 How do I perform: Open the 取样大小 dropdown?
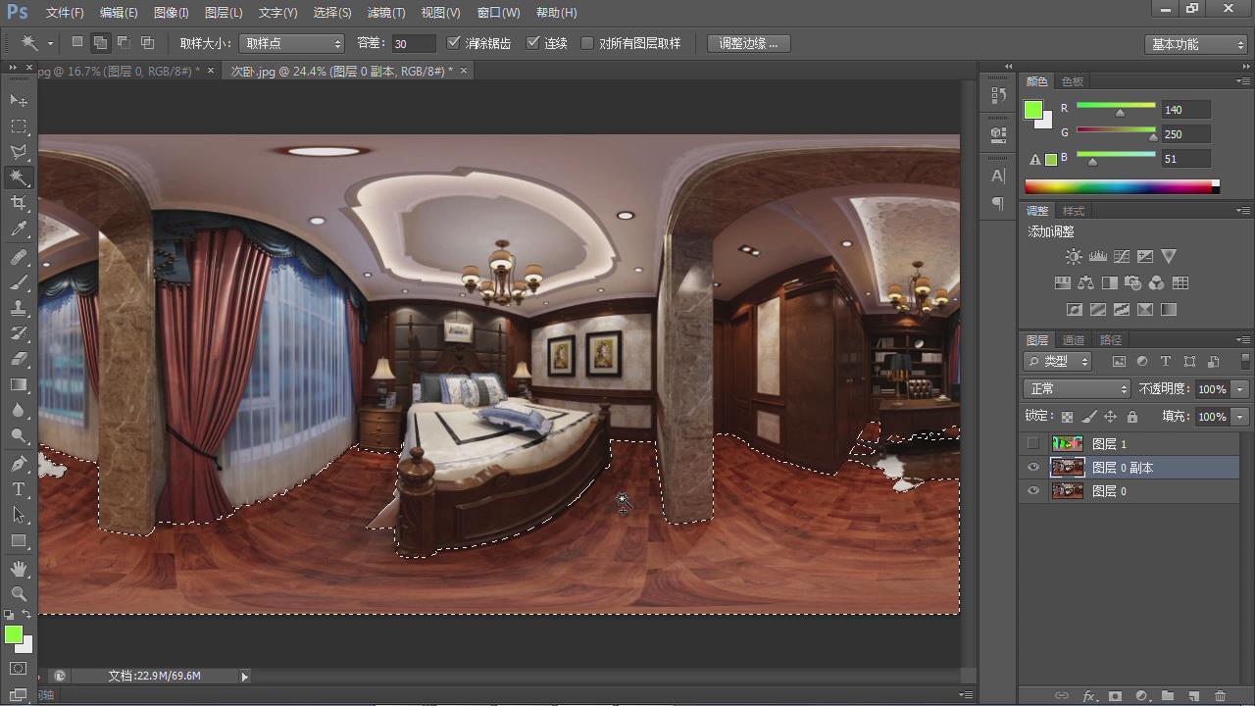pyautogui.click(x=291, y=43)
